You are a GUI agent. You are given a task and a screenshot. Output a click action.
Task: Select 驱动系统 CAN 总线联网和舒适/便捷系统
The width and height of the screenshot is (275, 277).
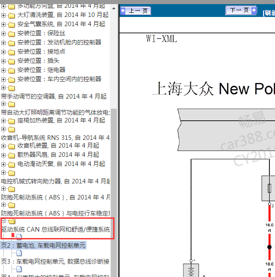pyautogui.click(x=56, y=229)
